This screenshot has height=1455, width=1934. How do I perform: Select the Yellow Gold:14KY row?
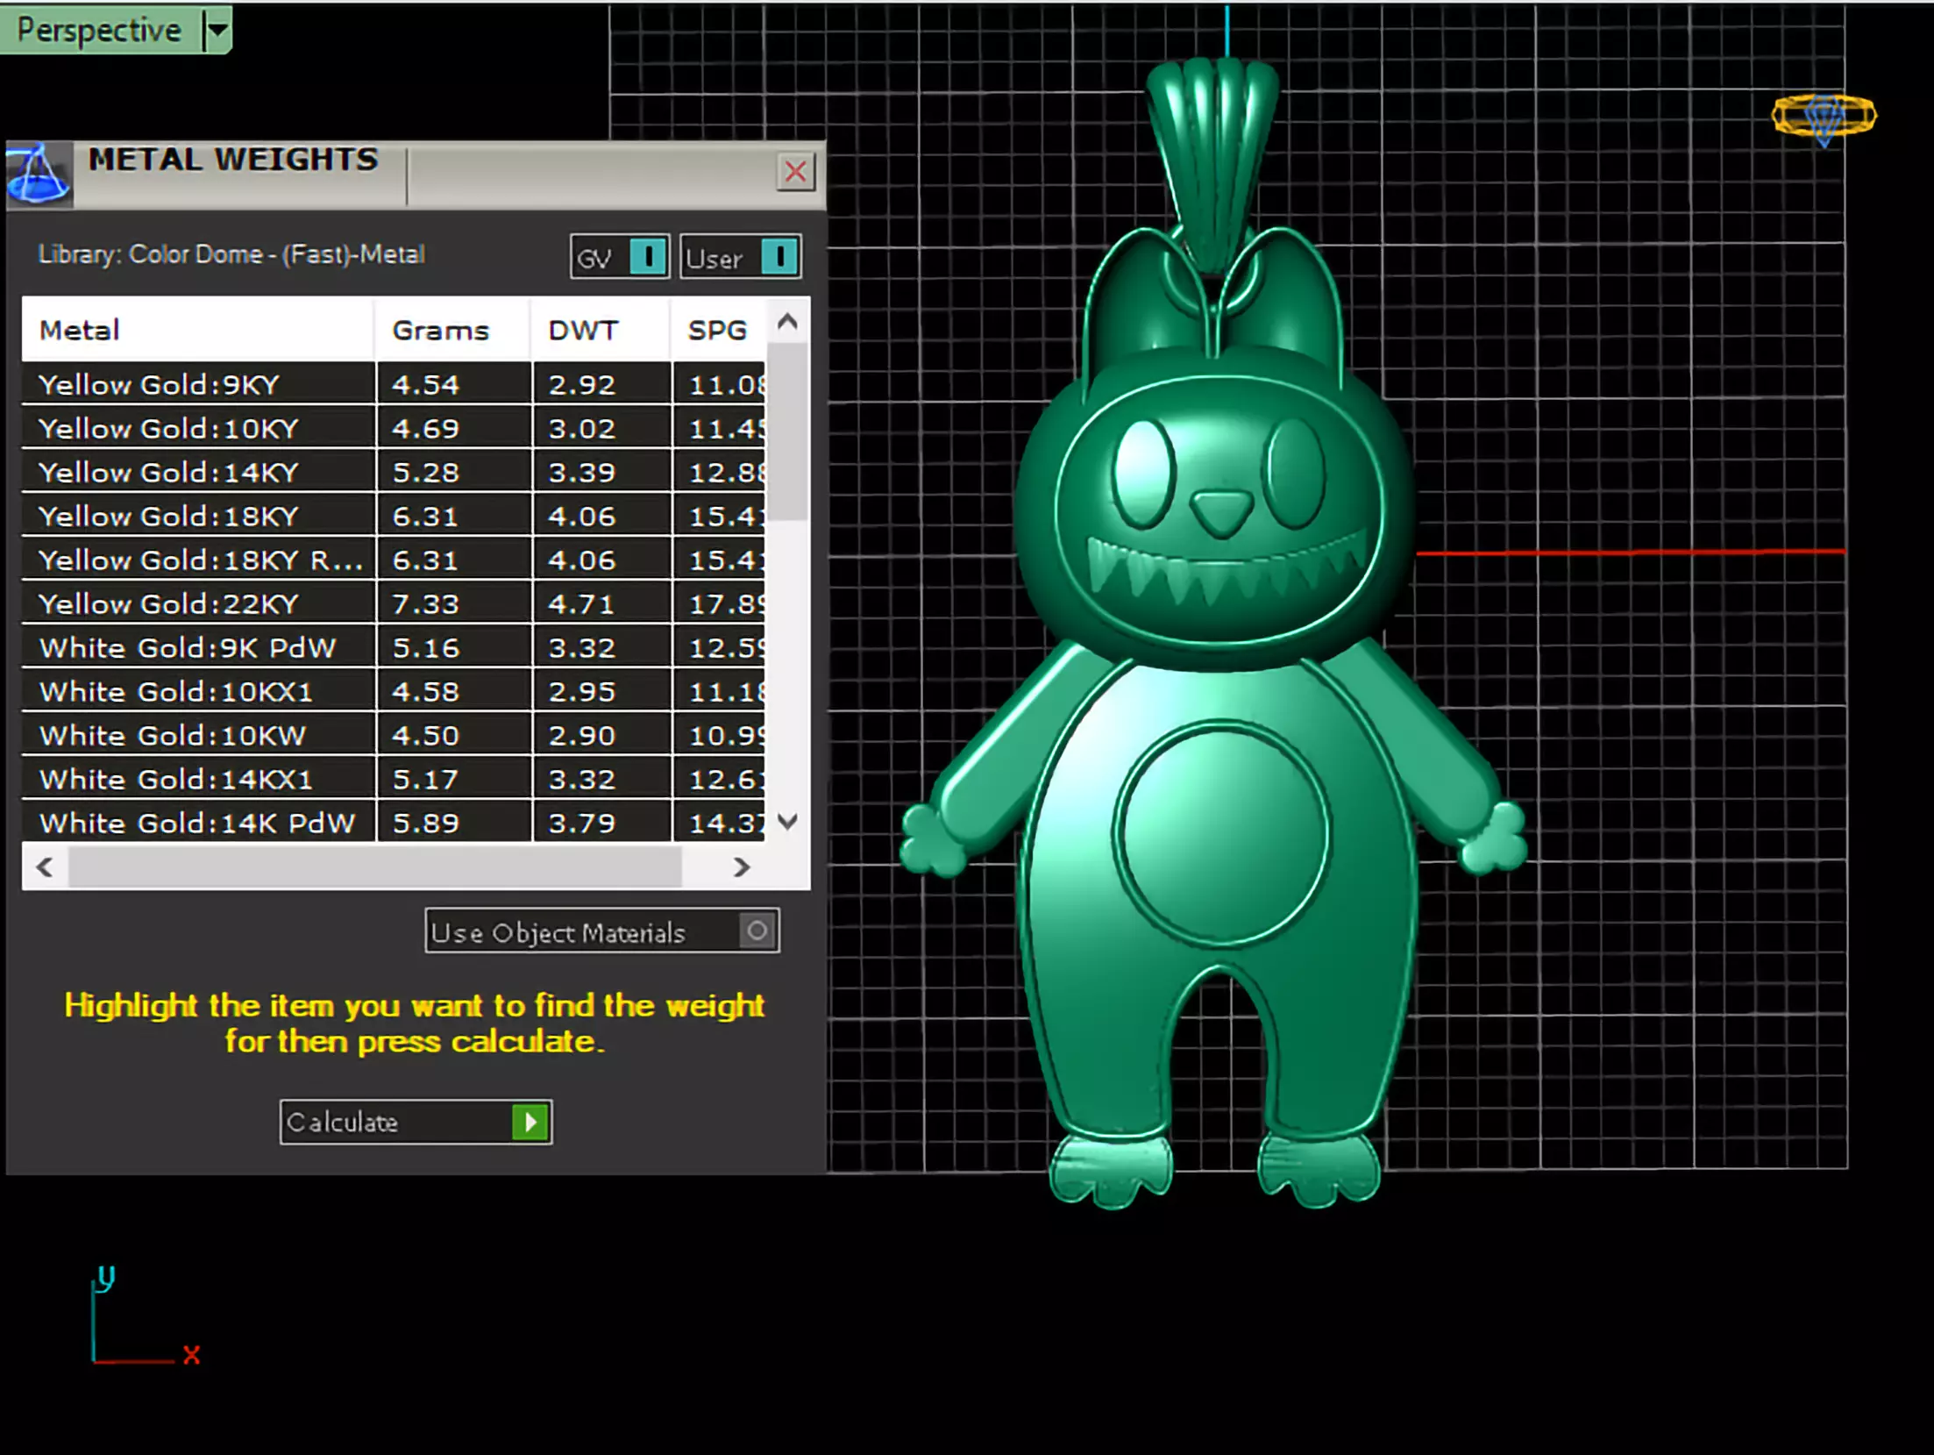click(x=168, y=473)
